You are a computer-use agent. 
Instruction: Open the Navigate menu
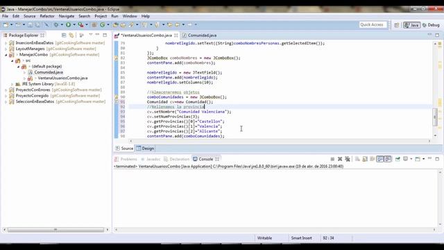[67, 16]
